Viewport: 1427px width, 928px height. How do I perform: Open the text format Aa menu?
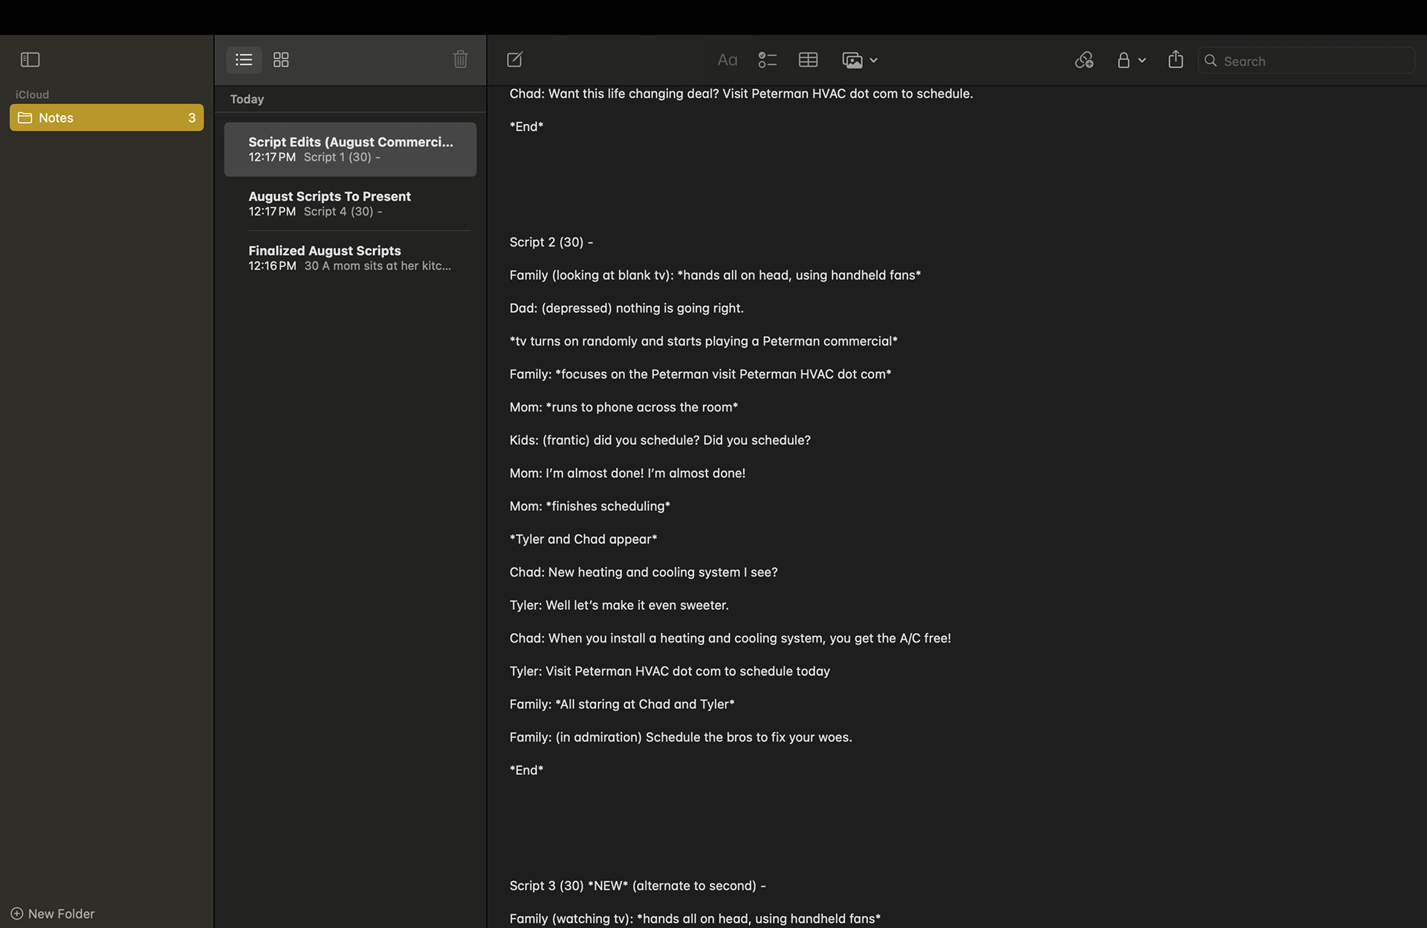pyautogui.click(x=727, y=60)
